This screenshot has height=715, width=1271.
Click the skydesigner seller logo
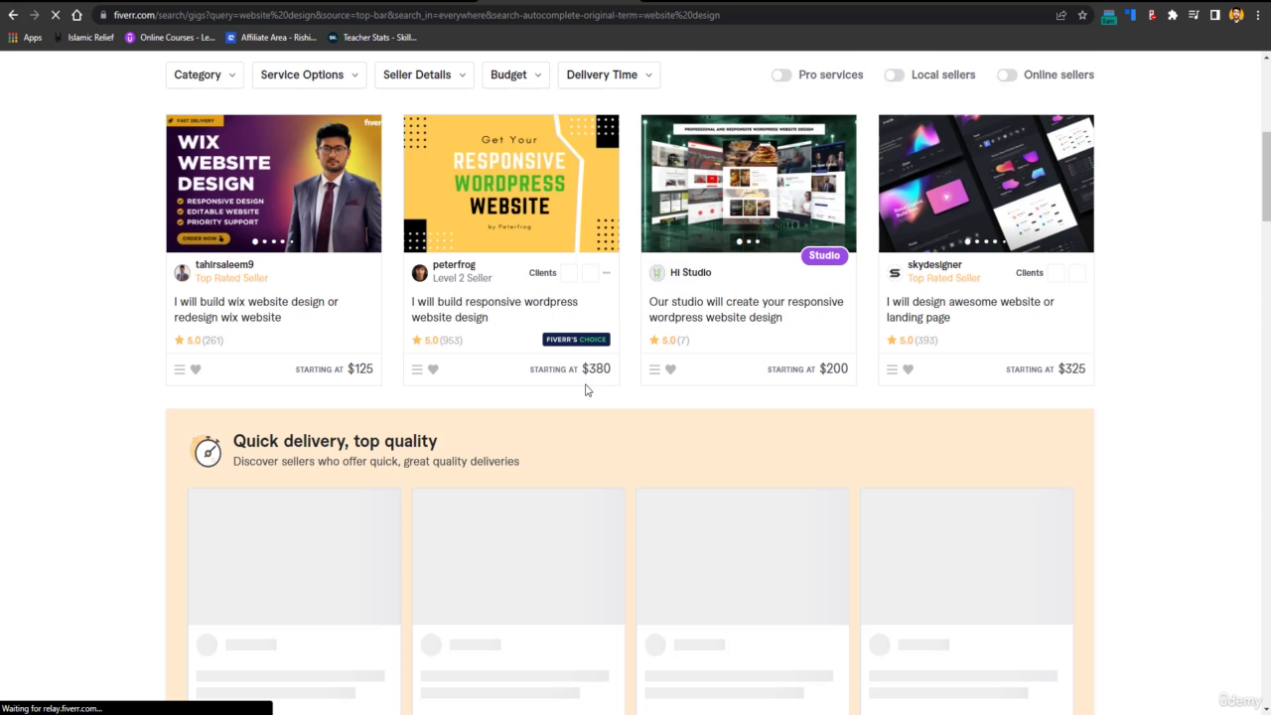point(895,273)
